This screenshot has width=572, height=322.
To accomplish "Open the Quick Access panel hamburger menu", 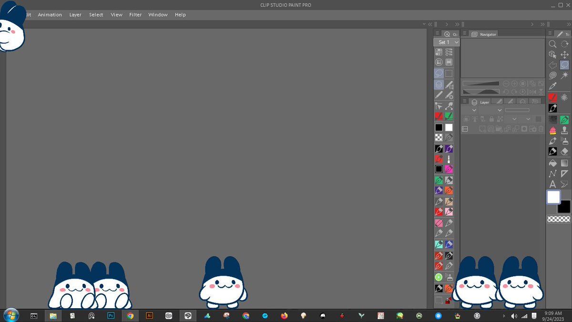I will pyautogui.click(x=438, y=33).
